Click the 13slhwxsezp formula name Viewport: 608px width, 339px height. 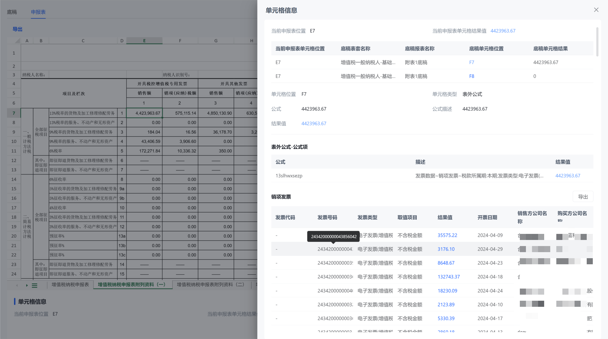pyautogui.click(x=289, y=176)
